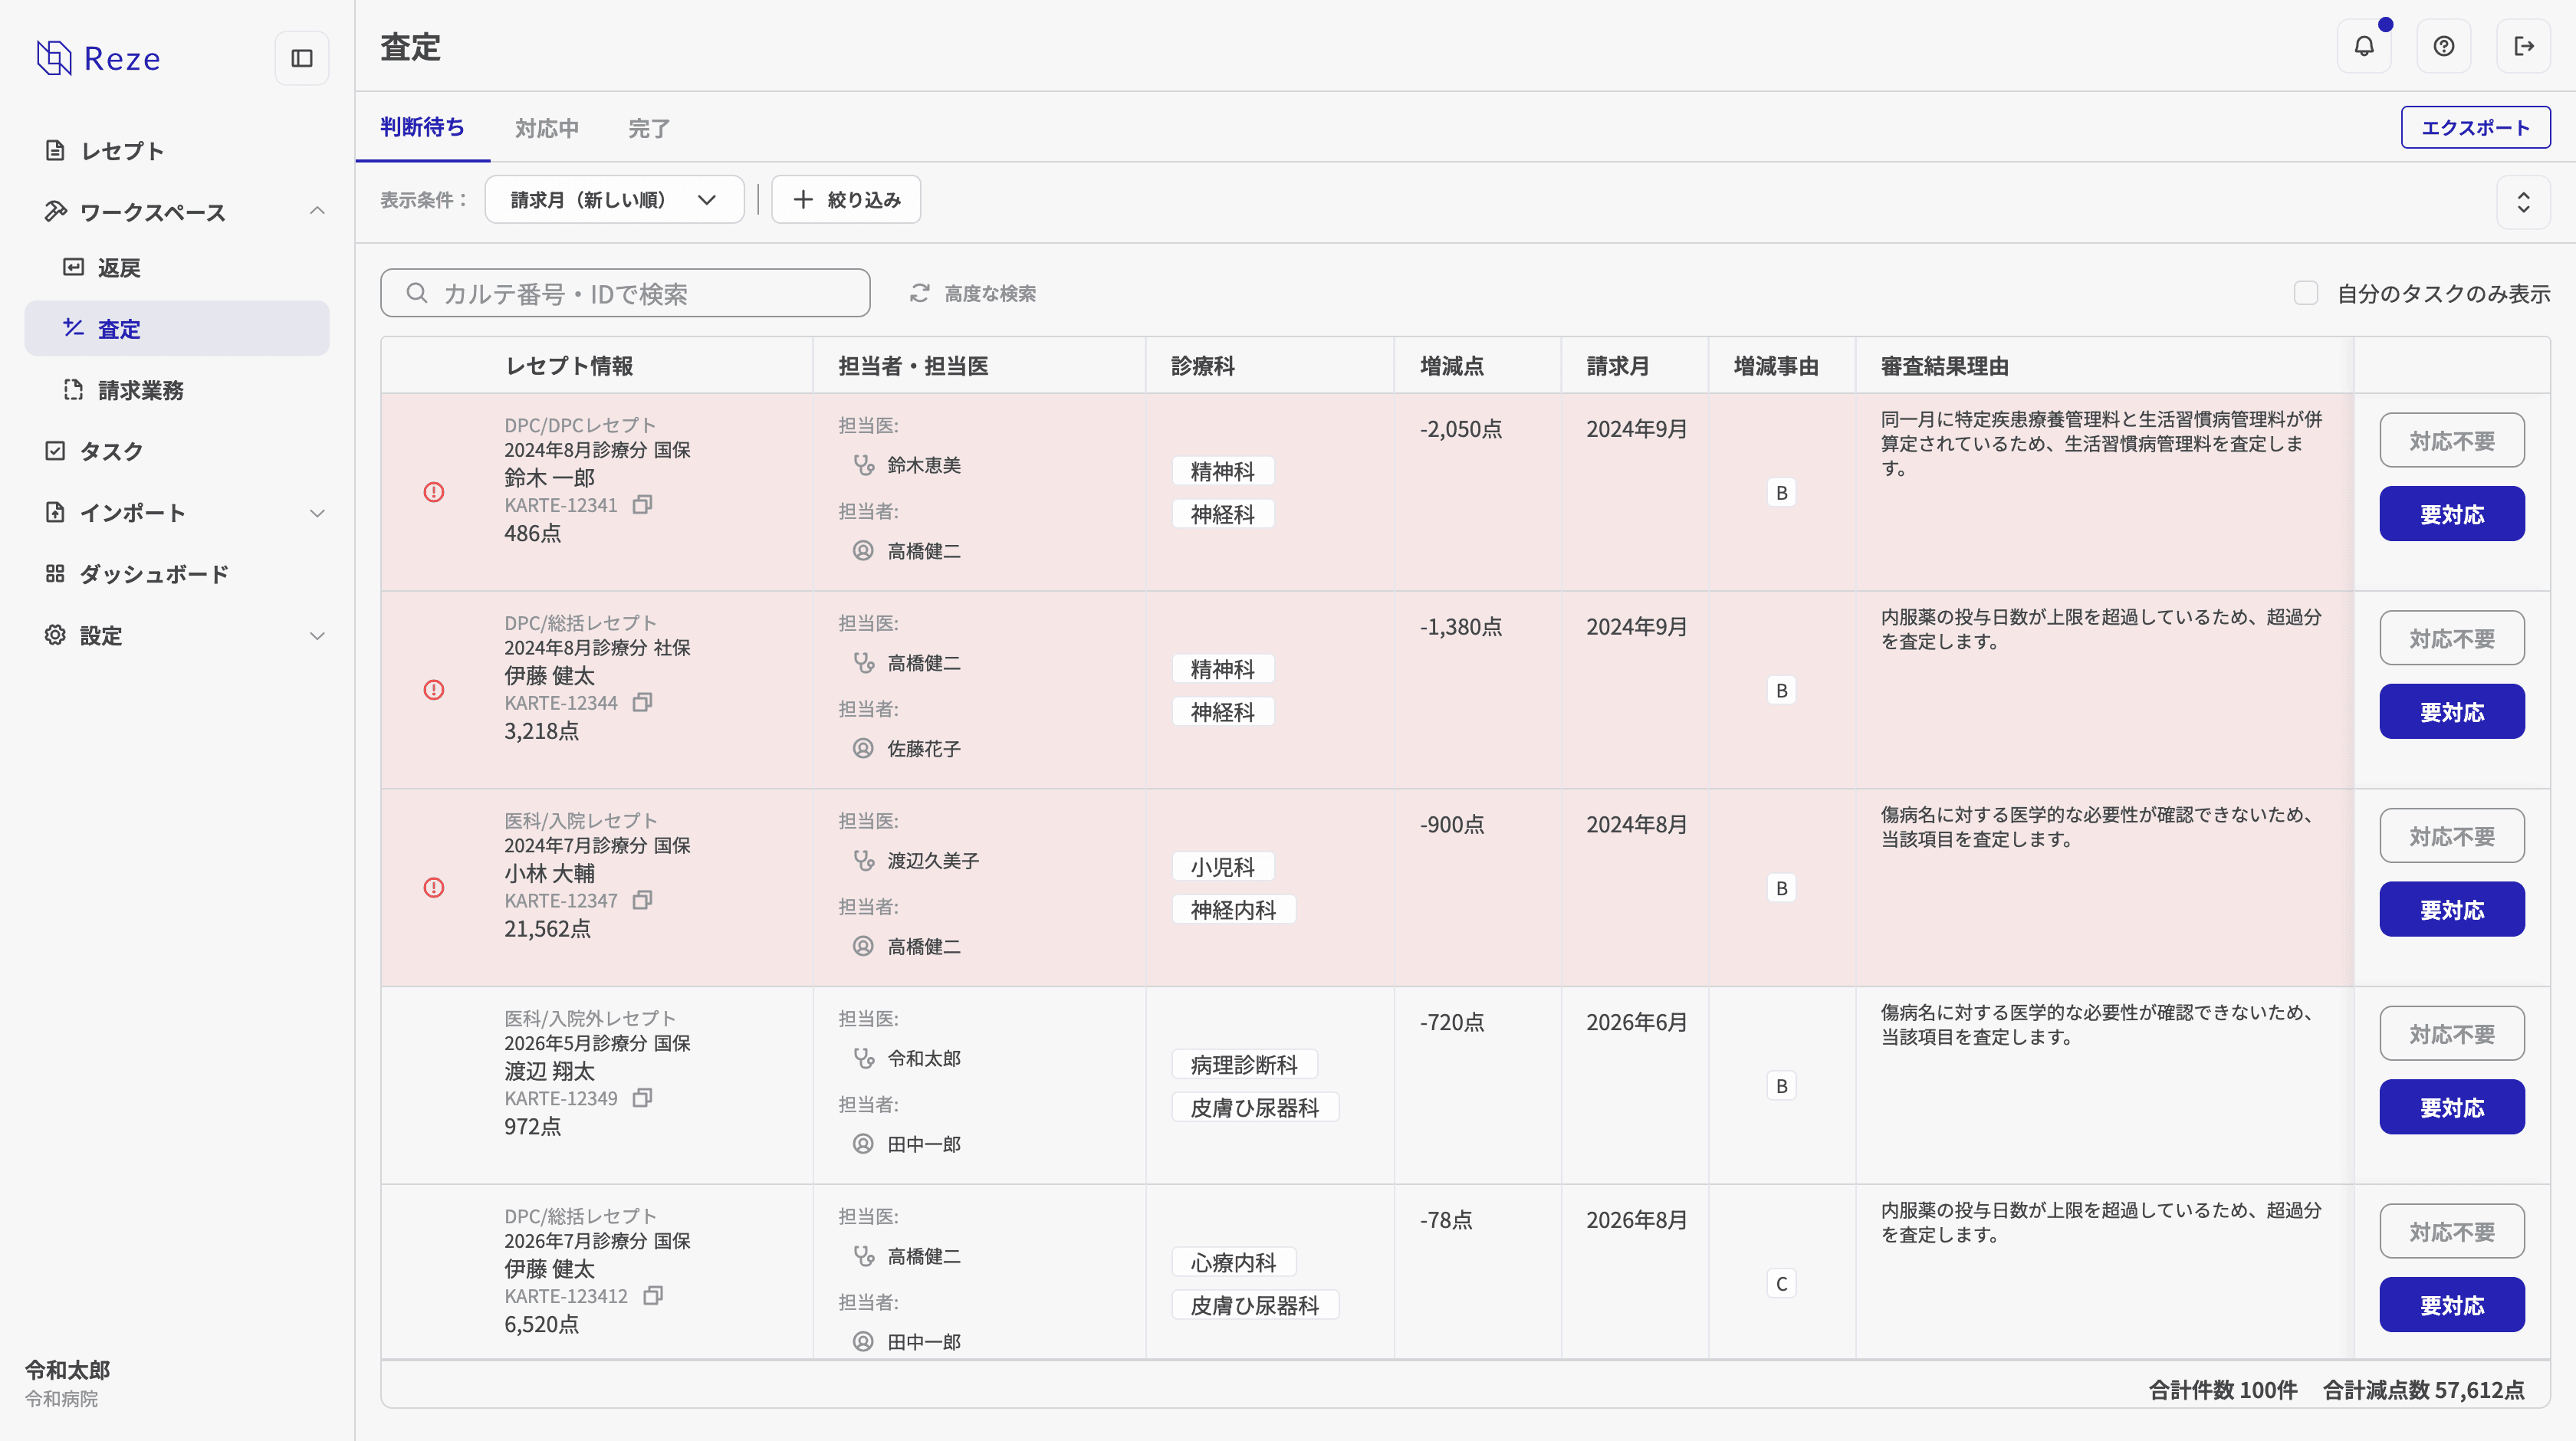Click 要対応 for the -2,050点 row
This screenshot has width=2576, height=1441.
point(2452,514)
